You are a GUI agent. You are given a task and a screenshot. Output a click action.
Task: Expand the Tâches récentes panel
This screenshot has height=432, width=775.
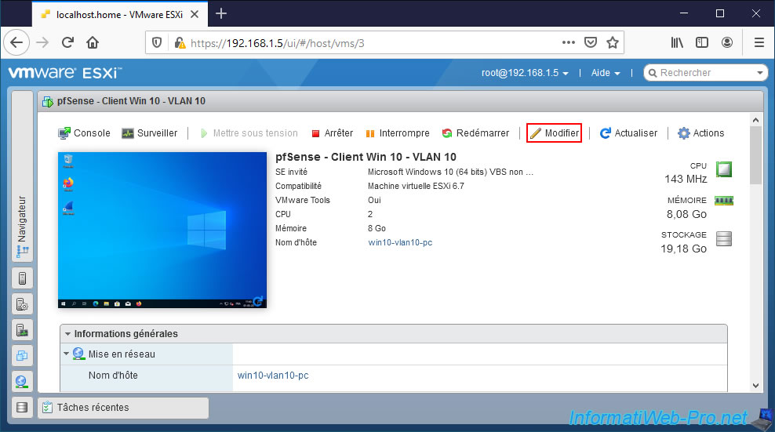[x=123, y=408]
